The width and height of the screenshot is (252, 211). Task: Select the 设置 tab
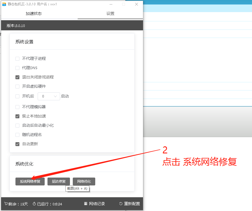[x=110, y=13]
